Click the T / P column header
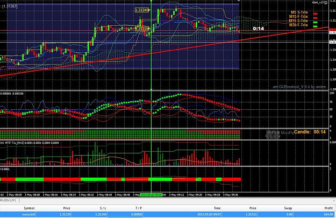Screen dimensions: 336x218 pyautogui.click(x=139, y=208)
